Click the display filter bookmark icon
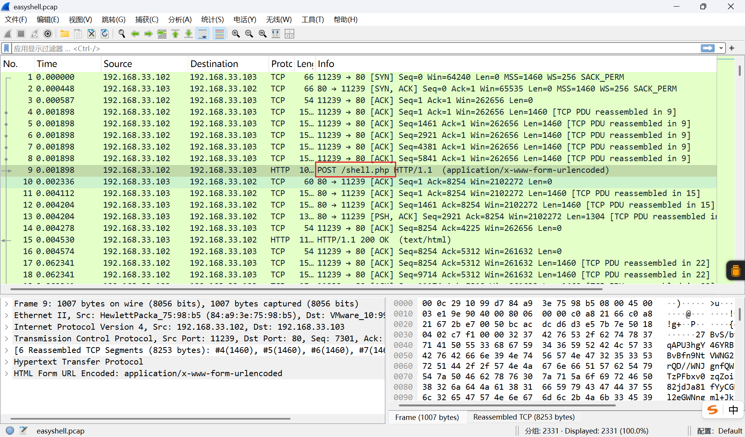This screenshot has height=437, width=745. click(x=7, y=48)
